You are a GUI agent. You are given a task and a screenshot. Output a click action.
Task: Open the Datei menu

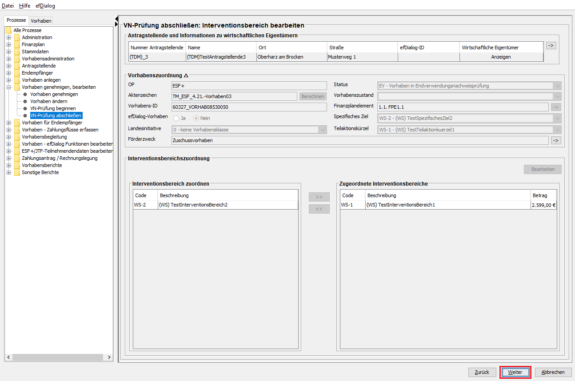pos(8,6)
